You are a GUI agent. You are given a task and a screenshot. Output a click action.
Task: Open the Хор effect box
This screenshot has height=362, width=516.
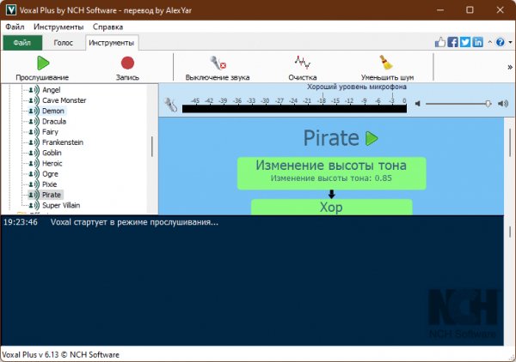pos(332,208)
